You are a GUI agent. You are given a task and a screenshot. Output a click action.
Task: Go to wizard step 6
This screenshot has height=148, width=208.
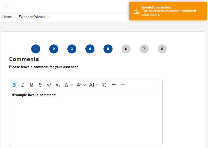tap(126, 49)
